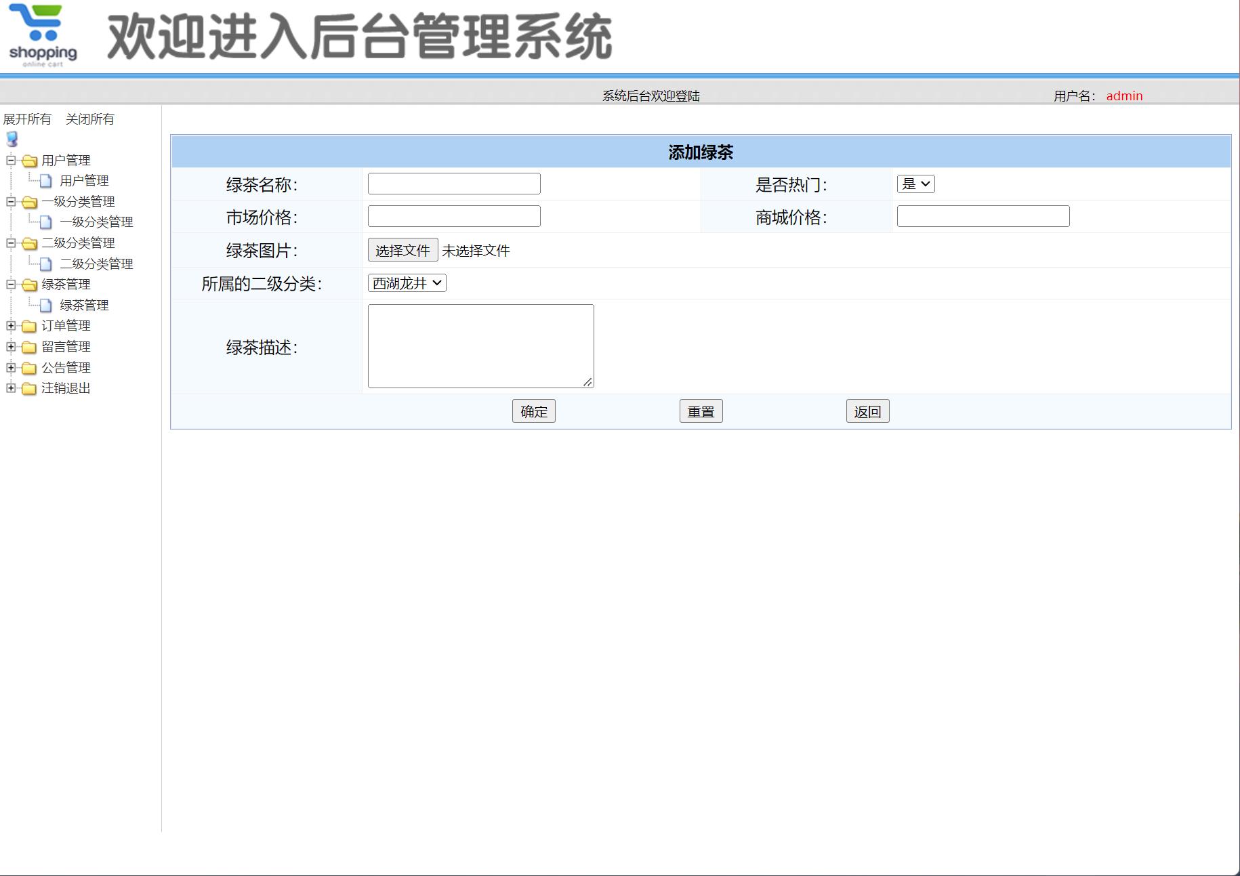Click the folder icon beside 注销退出

(x=28, y=389)
